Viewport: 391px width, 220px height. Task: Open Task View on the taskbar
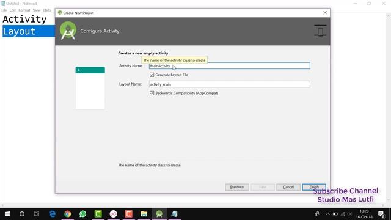(x=37, y=214)
